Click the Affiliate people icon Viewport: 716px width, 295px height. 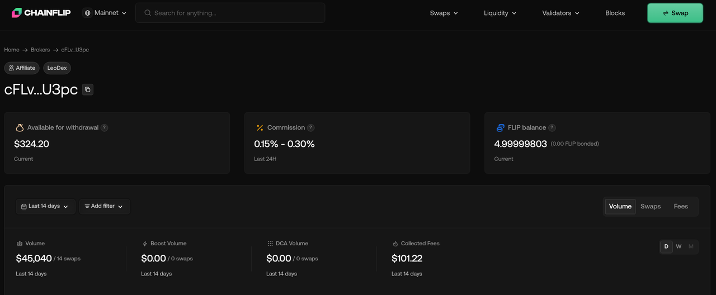coord(11,68)
